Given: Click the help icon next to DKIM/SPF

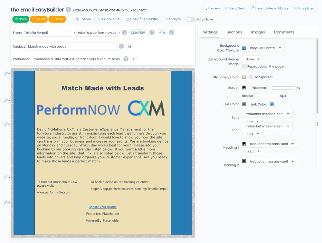Looking at the screenshot, I should [152, 33].
